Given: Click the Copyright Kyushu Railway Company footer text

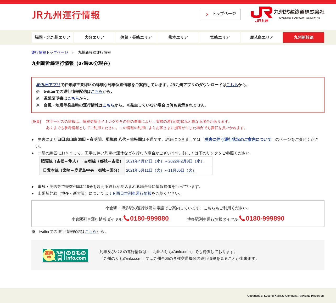Looking at the screenshot, I should [x=286, y=296].
